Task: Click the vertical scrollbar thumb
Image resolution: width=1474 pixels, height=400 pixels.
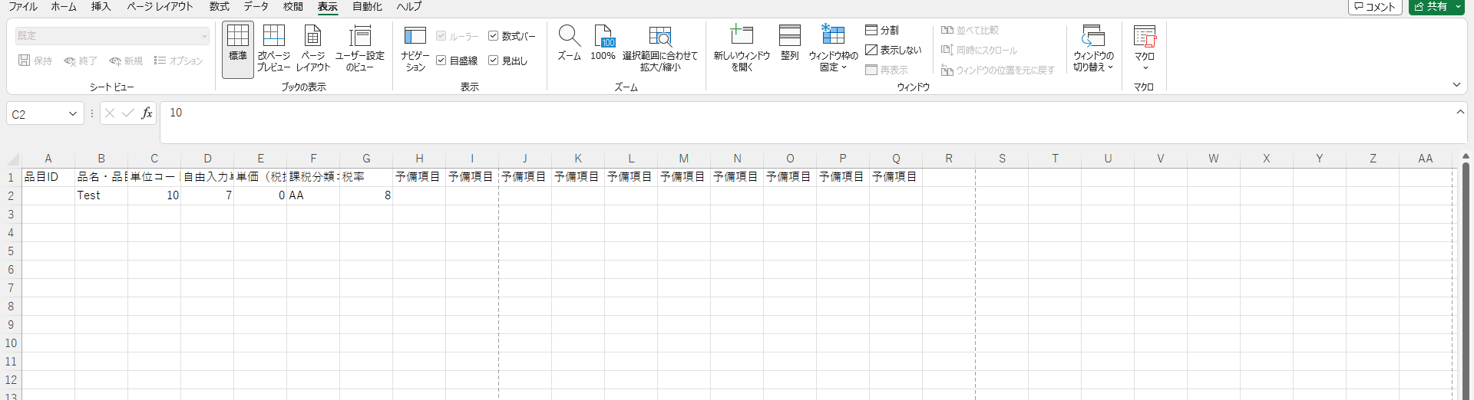Action: click(1466, 280)
